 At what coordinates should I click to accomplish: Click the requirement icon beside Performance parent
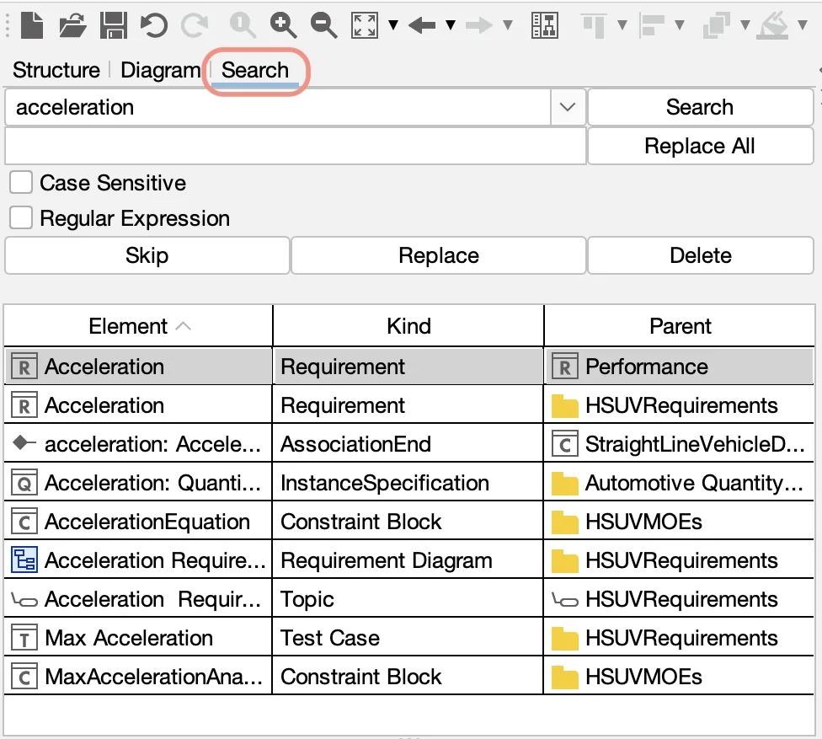click(x=564, y=367)
